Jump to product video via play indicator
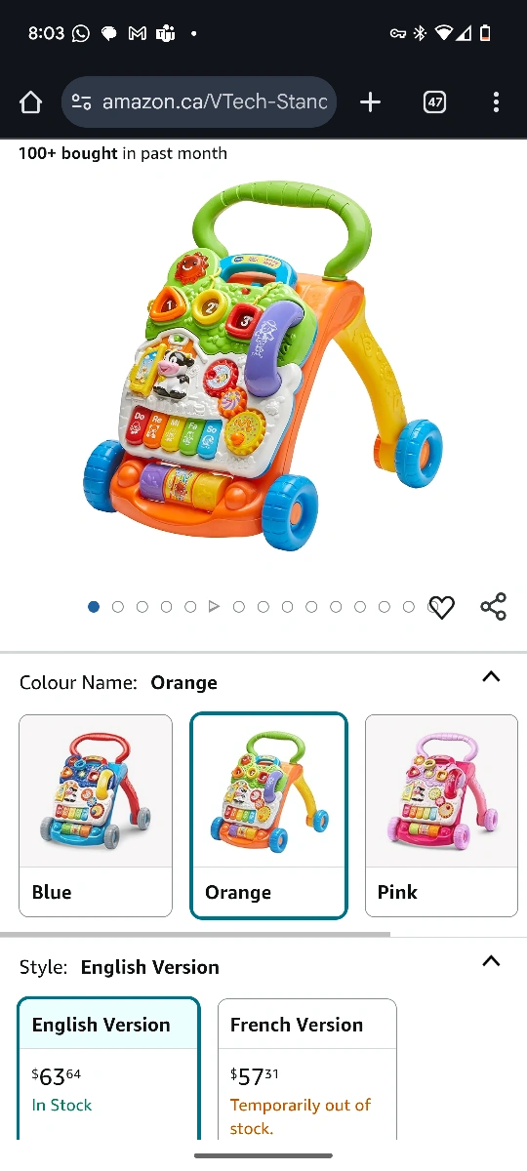Screen dimensions: 527x1171 215,607
